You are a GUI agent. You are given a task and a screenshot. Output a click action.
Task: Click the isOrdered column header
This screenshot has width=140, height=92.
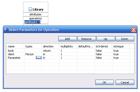[x=103, y=46]
